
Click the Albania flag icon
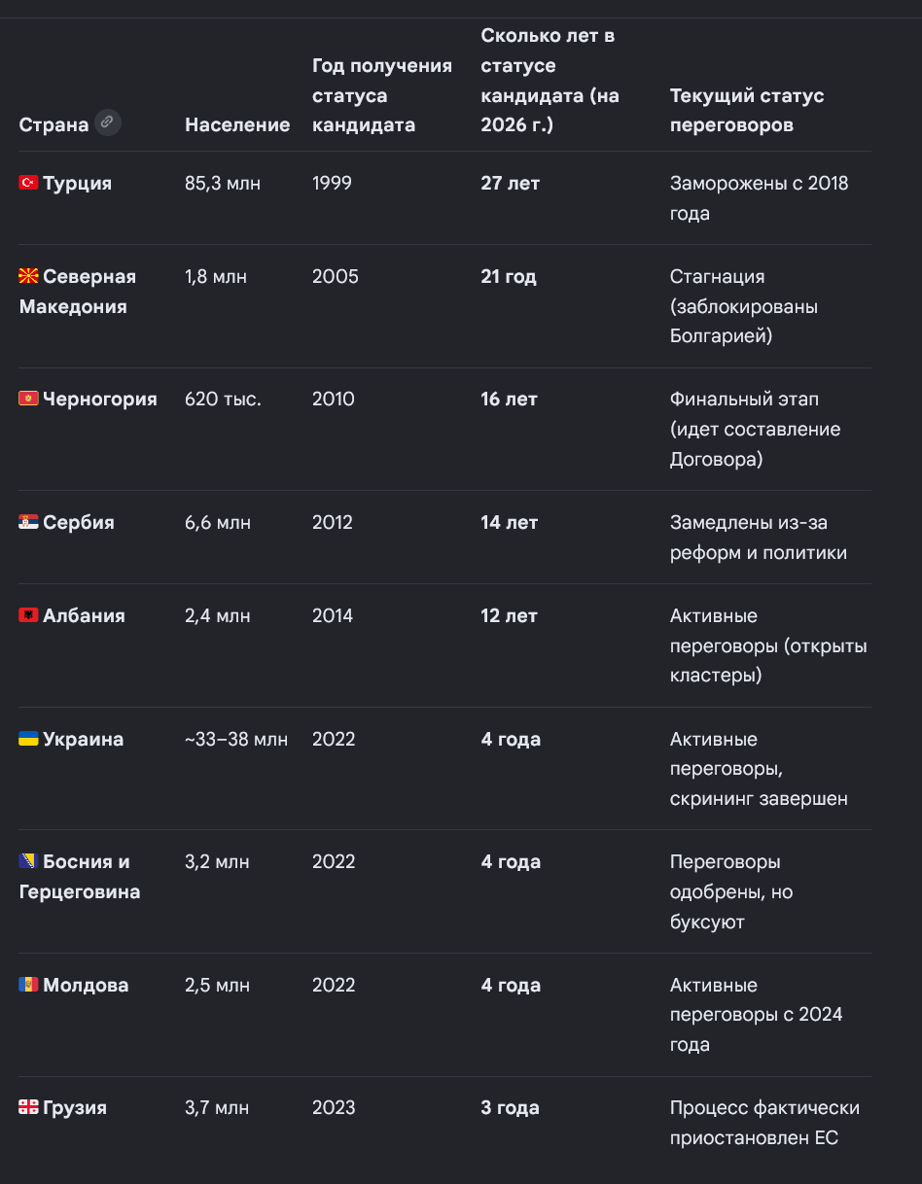point(28,615)
